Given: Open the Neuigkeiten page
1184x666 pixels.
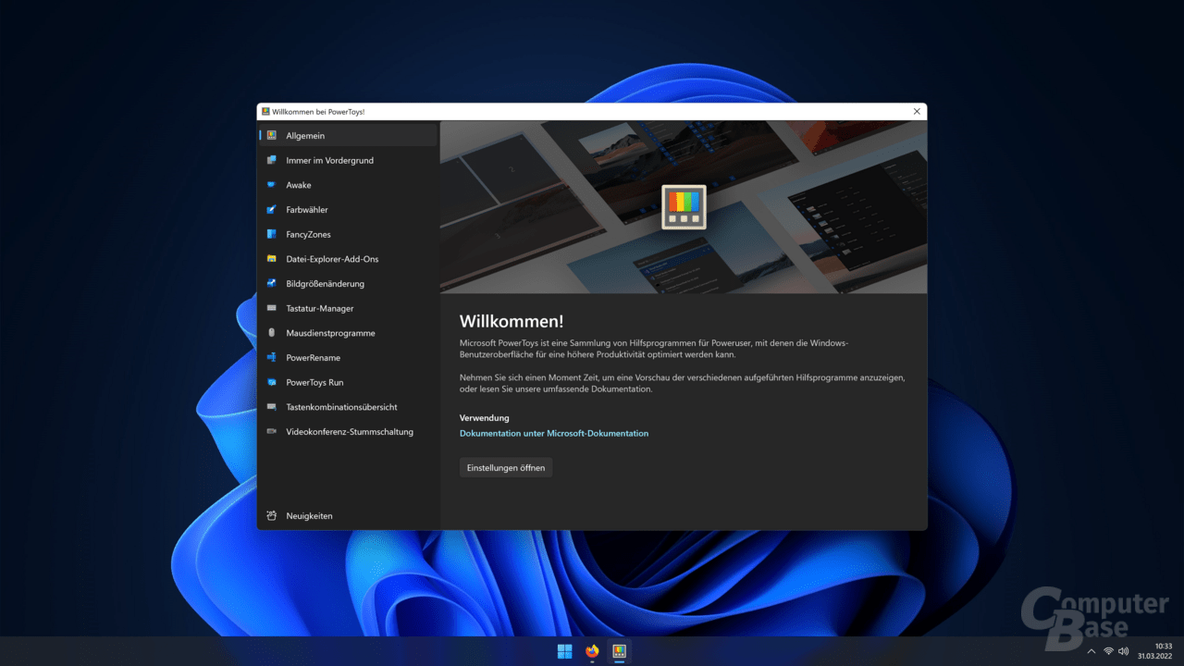Looking at the screenshot, I should point(347,515).
